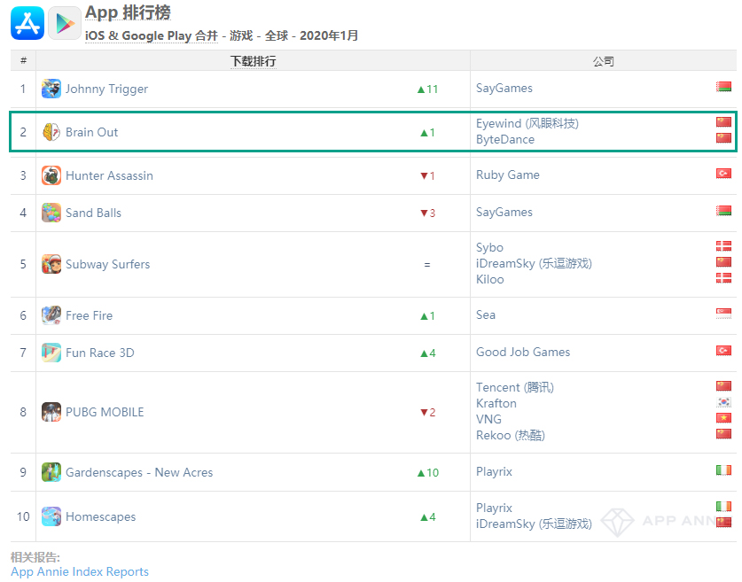Open iDreamSky in Subway Surfers row
Screen dimensions: 742x582
pos(534,263)
